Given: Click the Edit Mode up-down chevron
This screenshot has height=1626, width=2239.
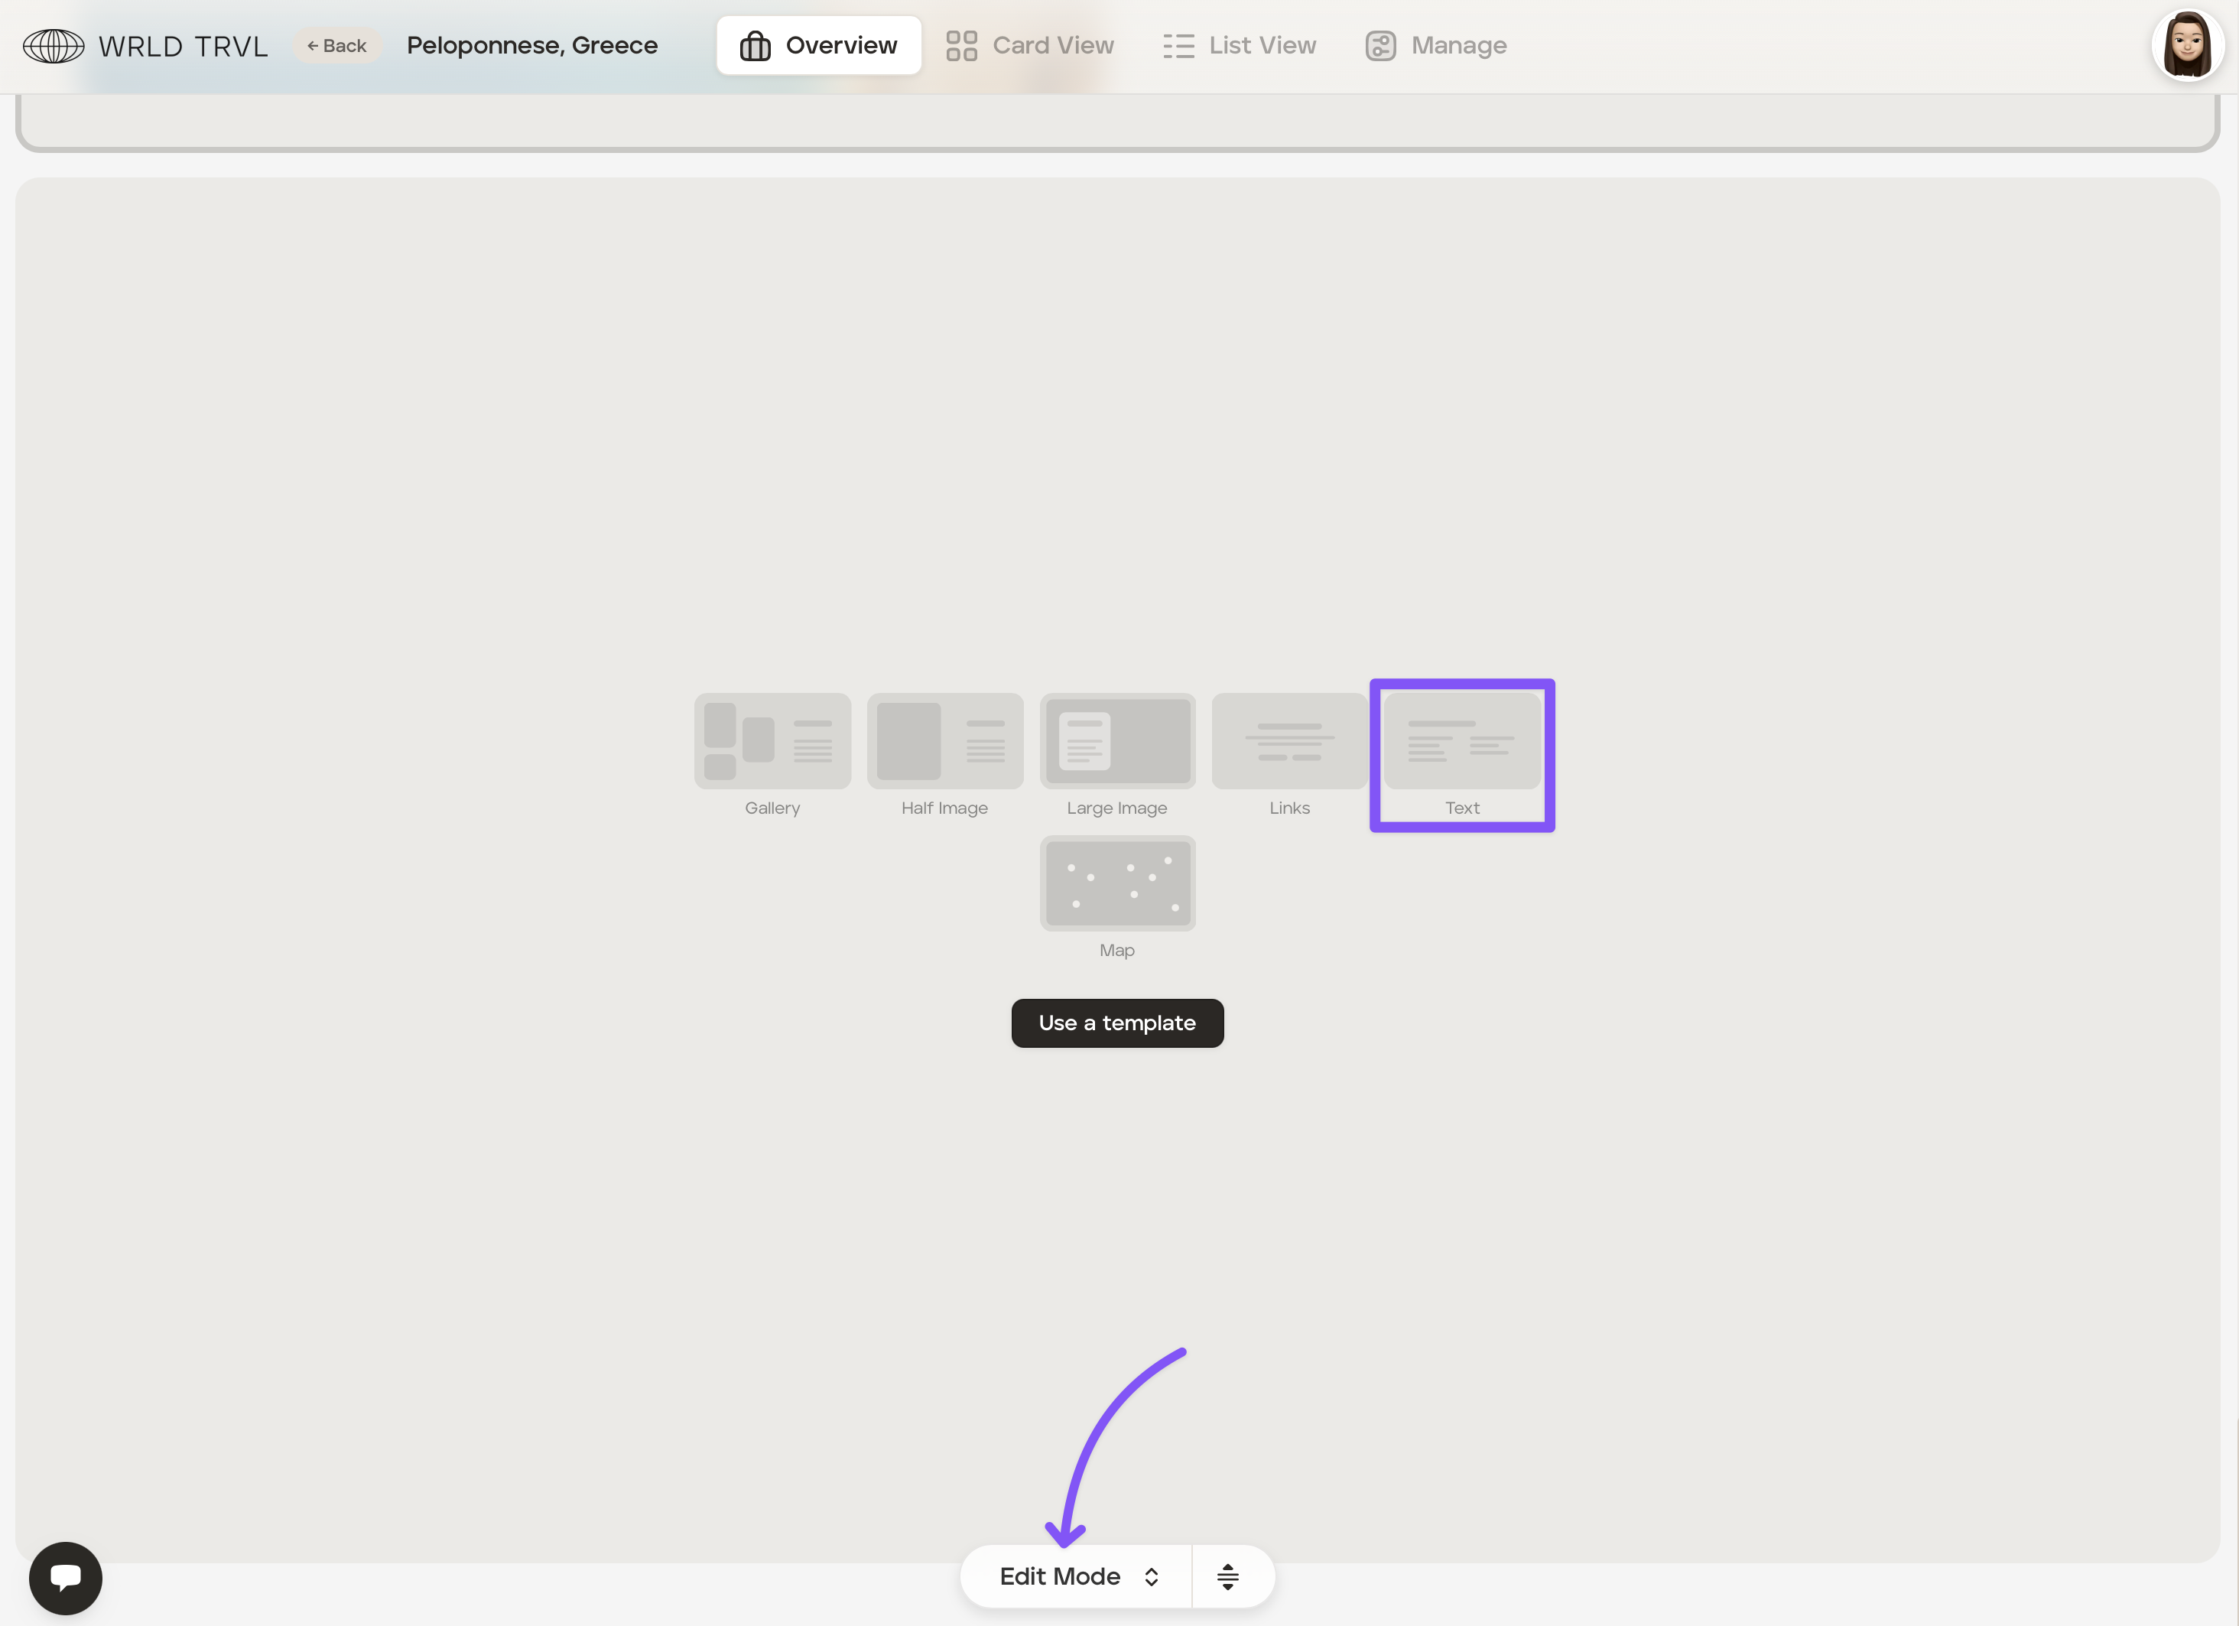Looking at the screenshot, I should click(1151, 1576).
